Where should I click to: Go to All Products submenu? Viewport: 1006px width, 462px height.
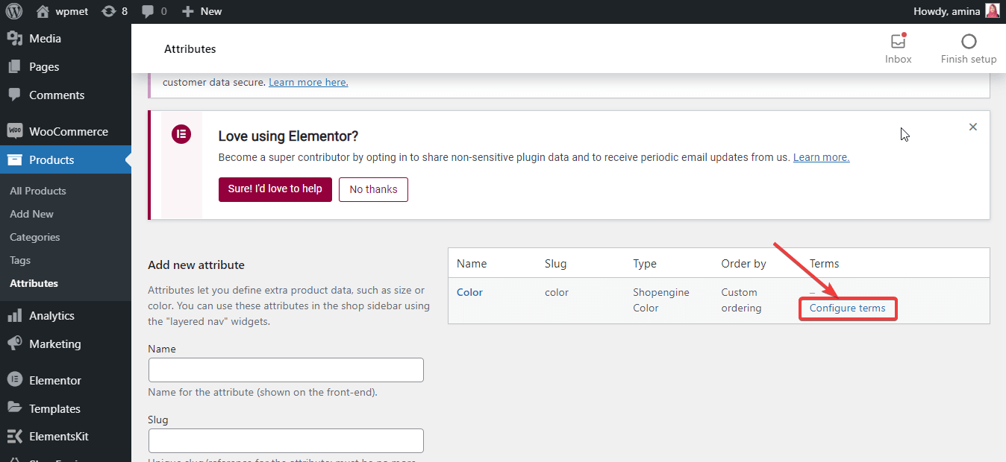[38, 191]
